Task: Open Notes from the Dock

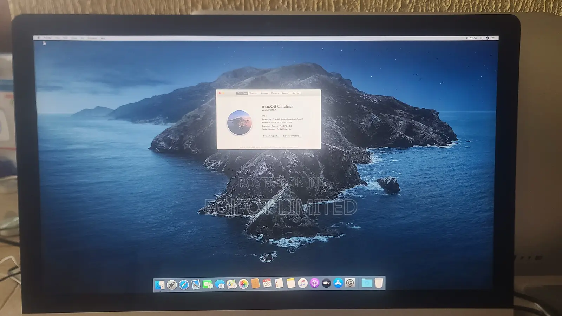Action: 291,283
